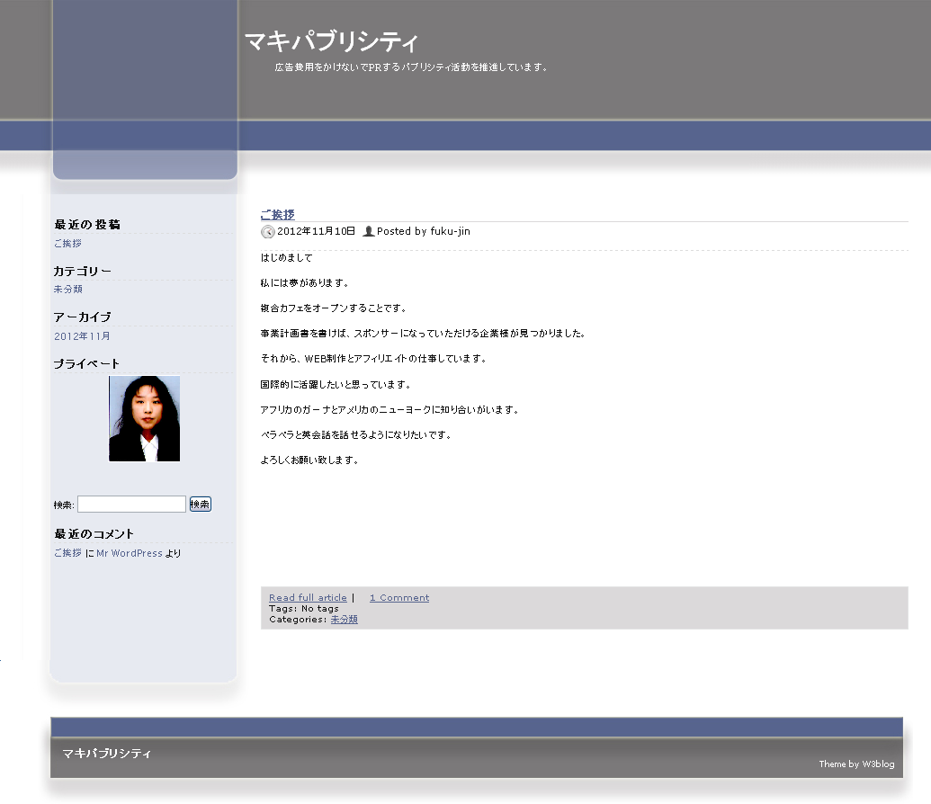This screenshot has width=931, height=804.
Task: Click the site tagline below the header title
Action: pos(411,67)
